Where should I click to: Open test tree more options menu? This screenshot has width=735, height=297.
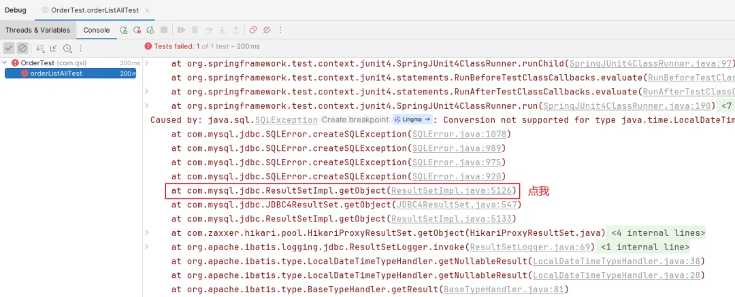click(80, 48)
